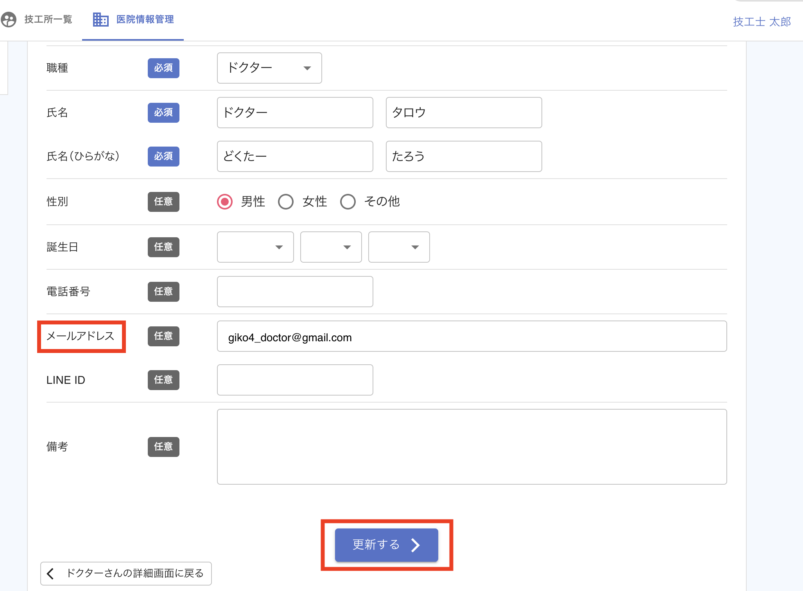Choose the その他 gender option
Image resolution: width=803 pixels, height=591 pixels.
point(348,202)
